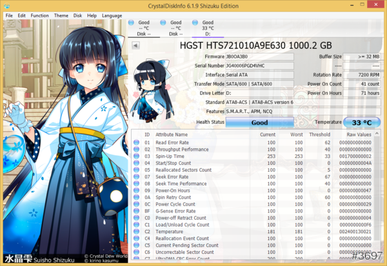
Task: Open the File menu
Action: tap(9, 15)
